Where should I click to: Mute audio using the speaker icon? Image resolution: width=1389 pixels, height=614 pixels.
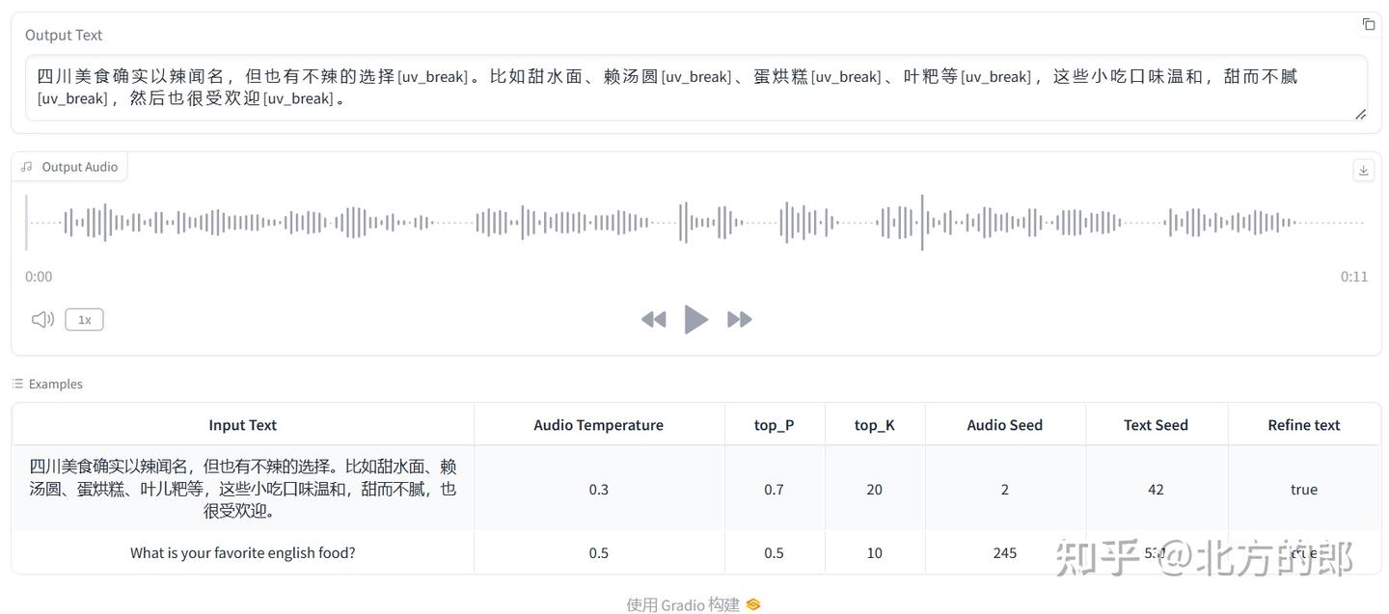point(41,319)
